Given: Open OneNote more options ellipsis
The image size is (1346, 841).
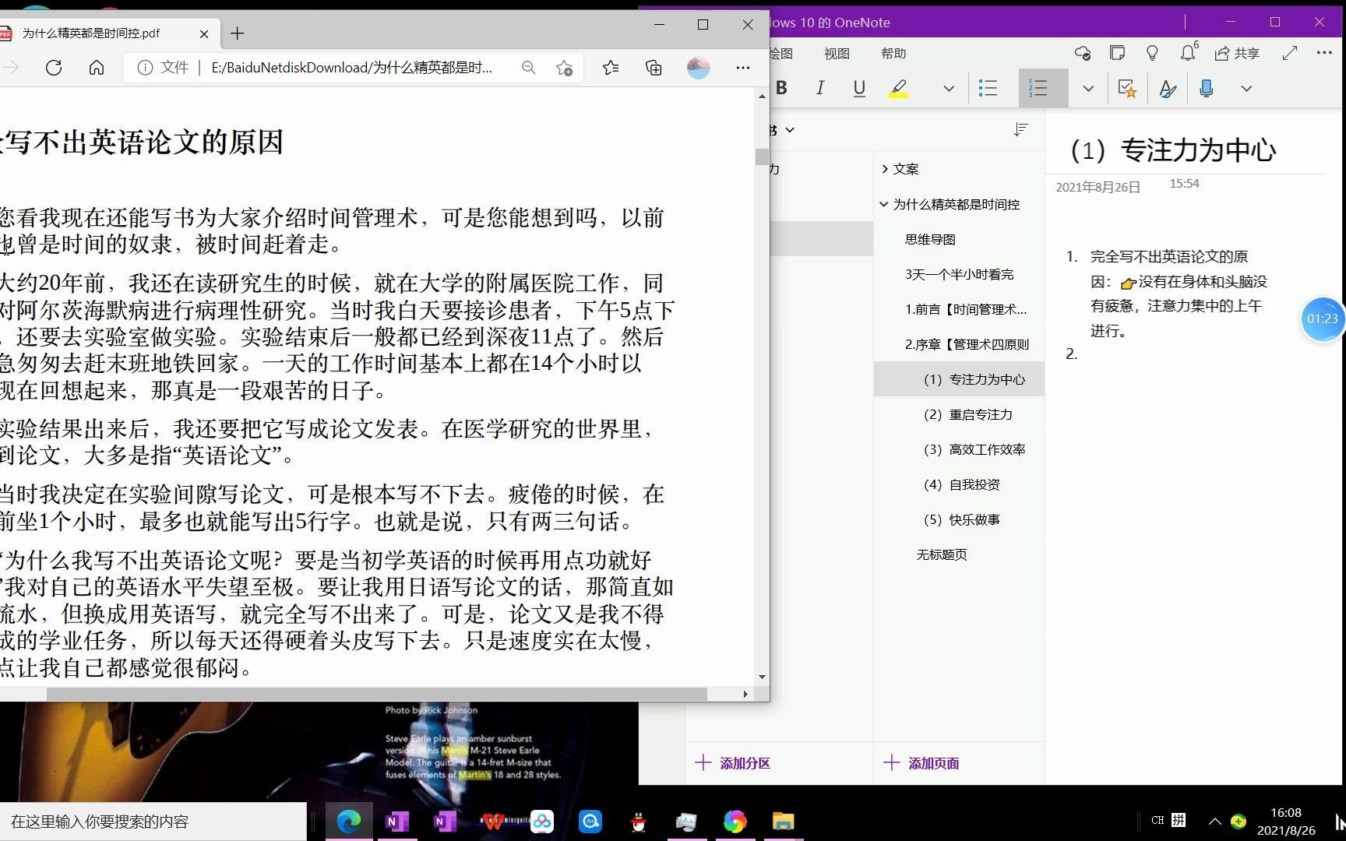Looking at the screenshot, I should 1324,53.
